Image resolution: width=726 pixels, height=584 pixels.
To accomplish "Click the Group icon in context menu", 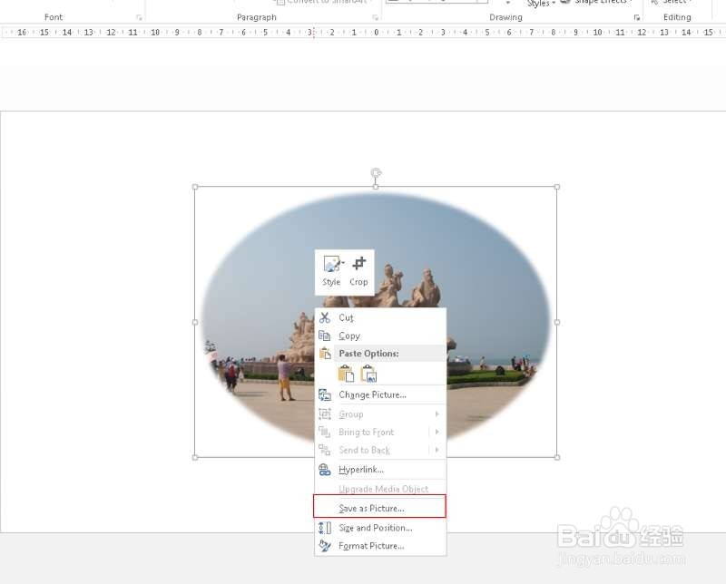I will tap(325, 414).
